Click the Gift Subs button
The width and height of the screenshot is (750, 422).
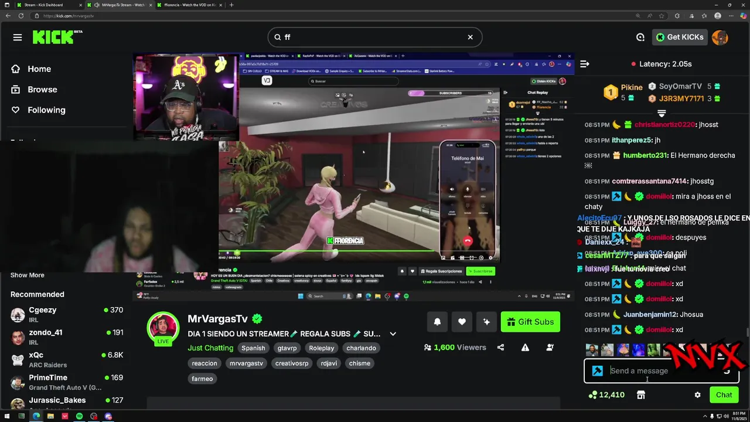(530, 321)
